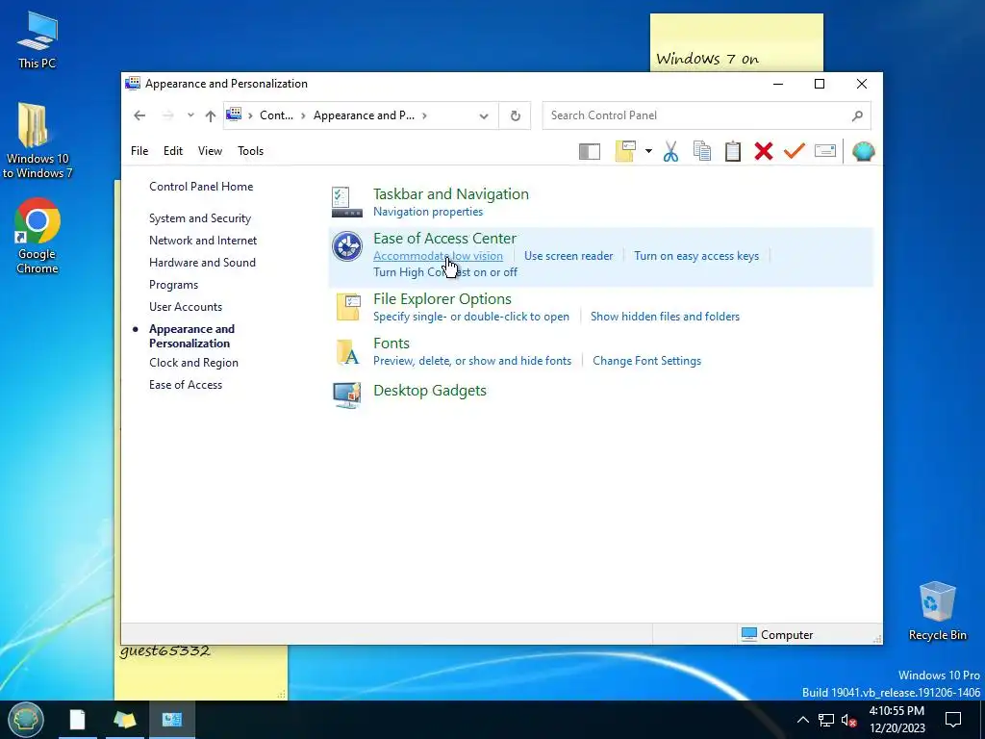Open File Explorer Options heading
Viewport: 985px width, 739px height.
tap(442, 299)
